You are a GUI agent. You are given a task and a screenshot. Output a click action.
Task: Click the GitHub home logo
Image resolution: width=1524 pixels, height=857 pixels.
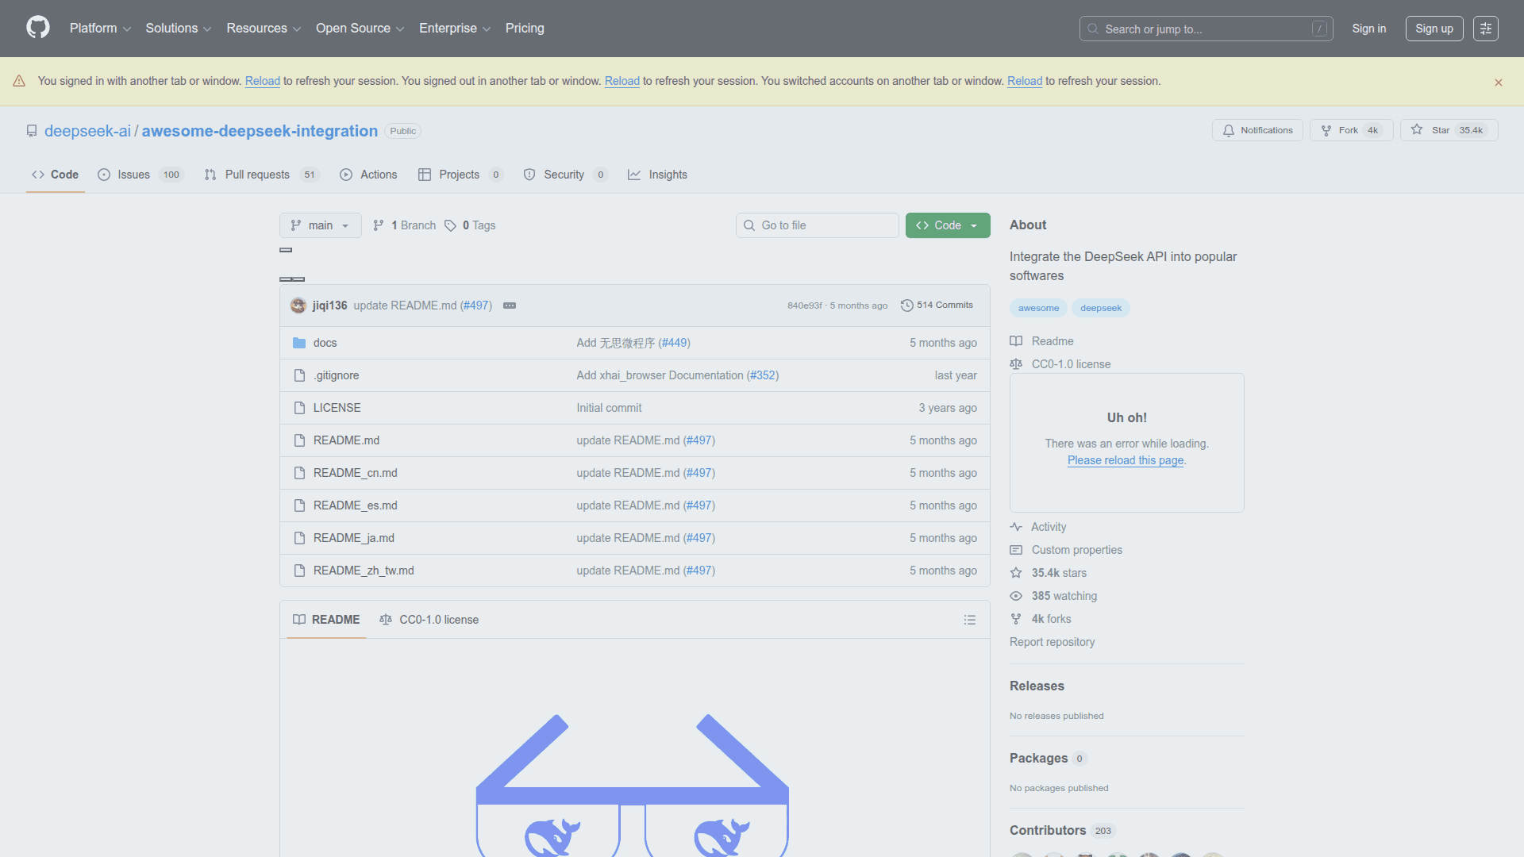point(37,28)
